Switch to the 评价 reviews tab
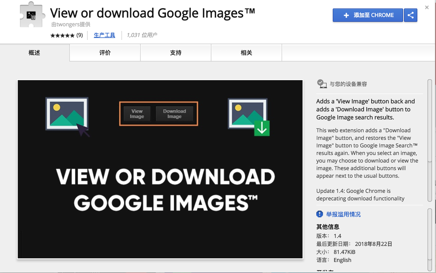 click(105, 53)
